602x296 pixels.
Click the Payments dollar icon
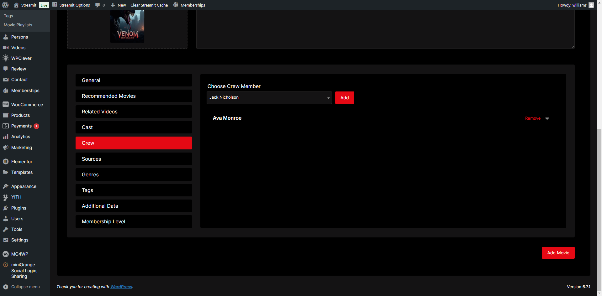click(6, 126)
